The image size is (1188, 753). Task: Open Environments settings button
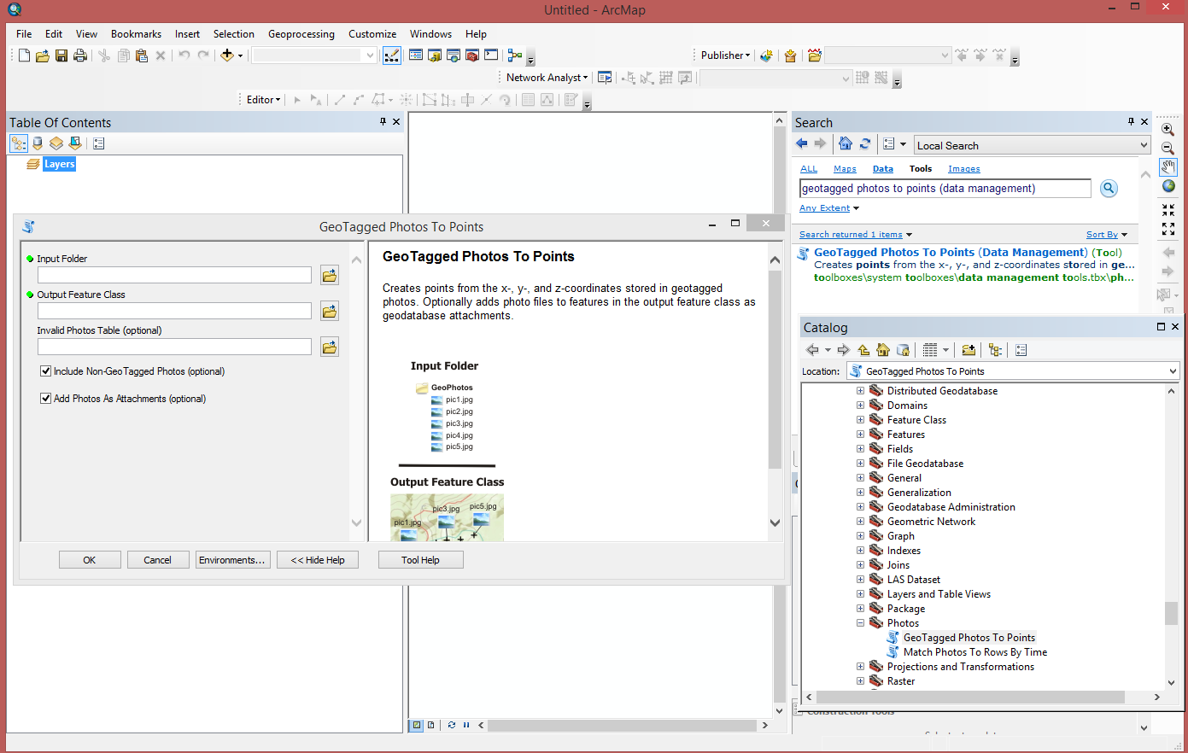233,560
